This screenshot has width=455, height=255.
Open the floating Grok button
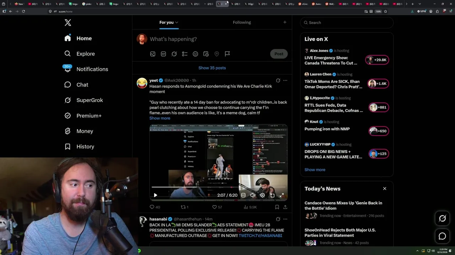(442, 219)
